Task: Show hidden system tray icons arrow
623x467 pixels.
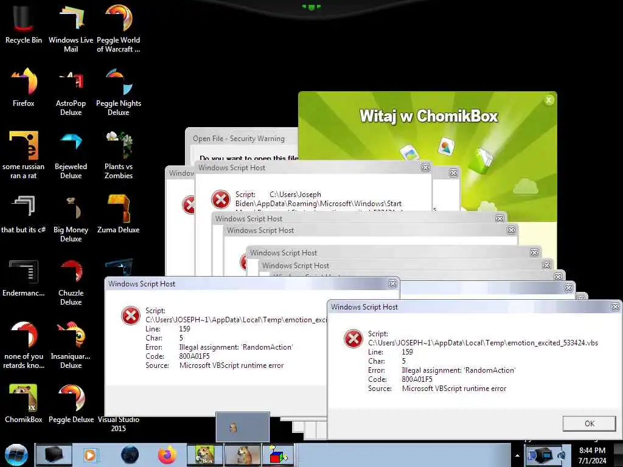Action: 517,455
